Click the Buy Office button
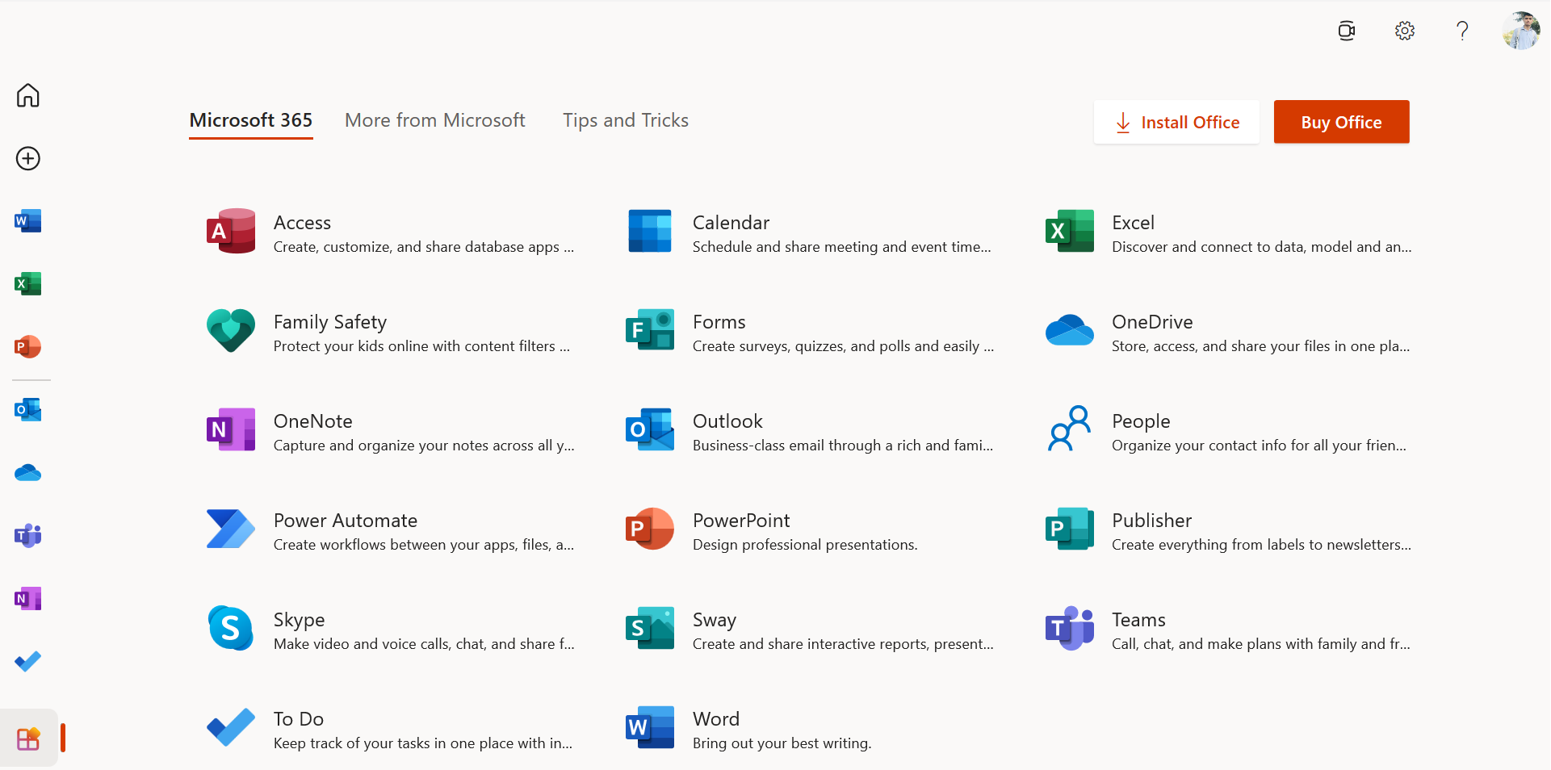This screenshot has height=770, width=1551. 1341,122
